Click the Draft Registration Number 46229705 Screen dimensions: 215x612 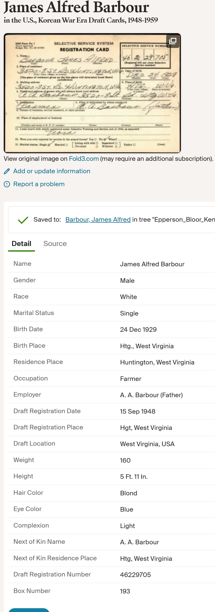coord(135,575)
